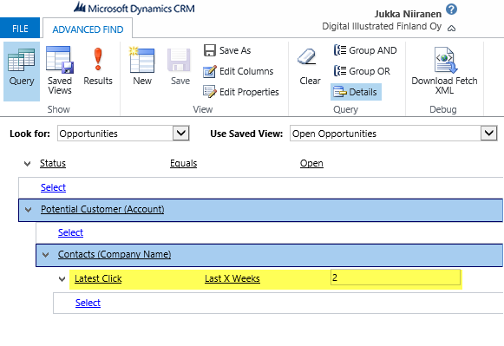This screenshot has height=346, width=504.
Task: Click Select under Potential Customer (Account)
Action: pos(70,232)
